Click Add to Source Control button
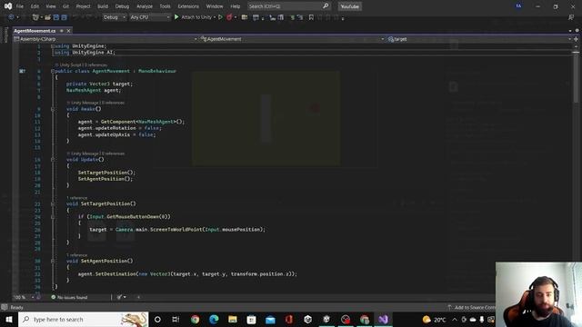This screenshot has height=327, width=582. click(471, 307)
